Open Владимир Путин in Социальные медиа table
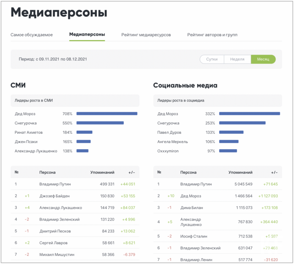 coord(196,184)
